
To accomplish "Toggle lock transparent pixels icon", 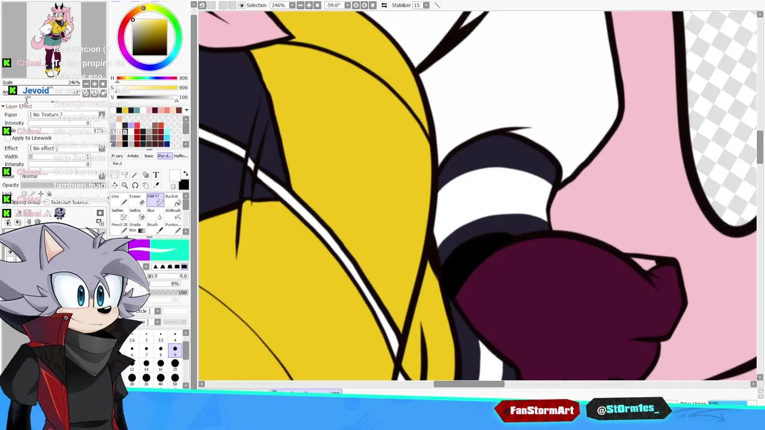I will coord(24,193).
